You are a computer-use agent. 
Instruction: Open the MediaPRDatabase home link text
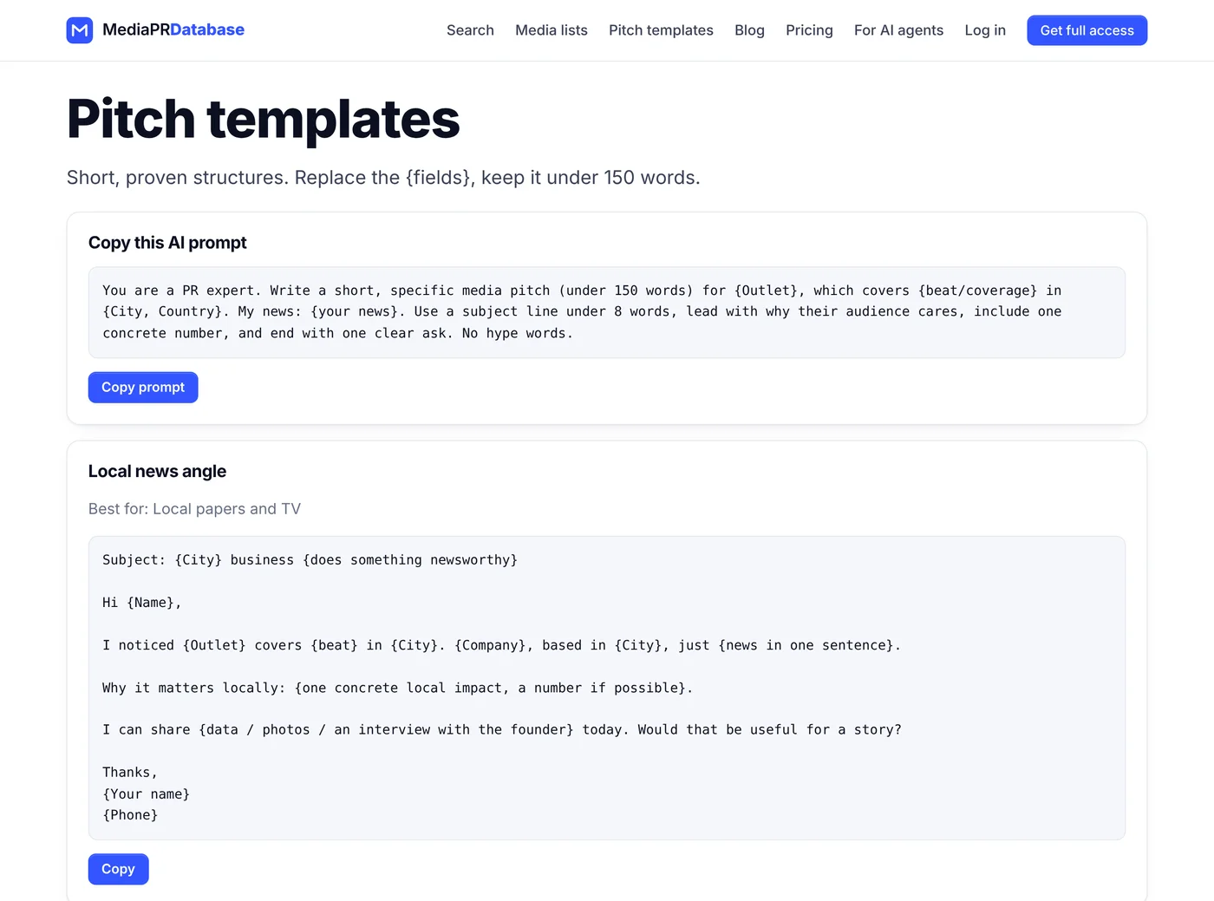173,30
